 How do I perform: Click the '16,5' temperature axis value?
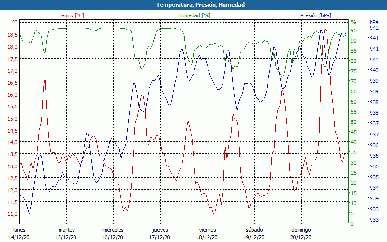[13, 82]
